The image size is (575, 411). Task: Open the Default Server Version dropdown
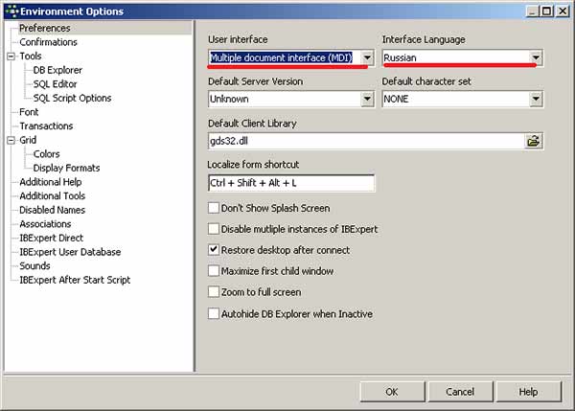pos(367,99)
